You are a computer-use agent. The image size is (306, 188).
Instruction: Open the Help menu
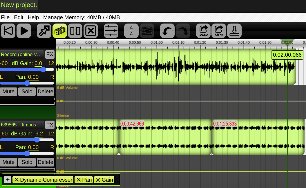coord(33,17)
